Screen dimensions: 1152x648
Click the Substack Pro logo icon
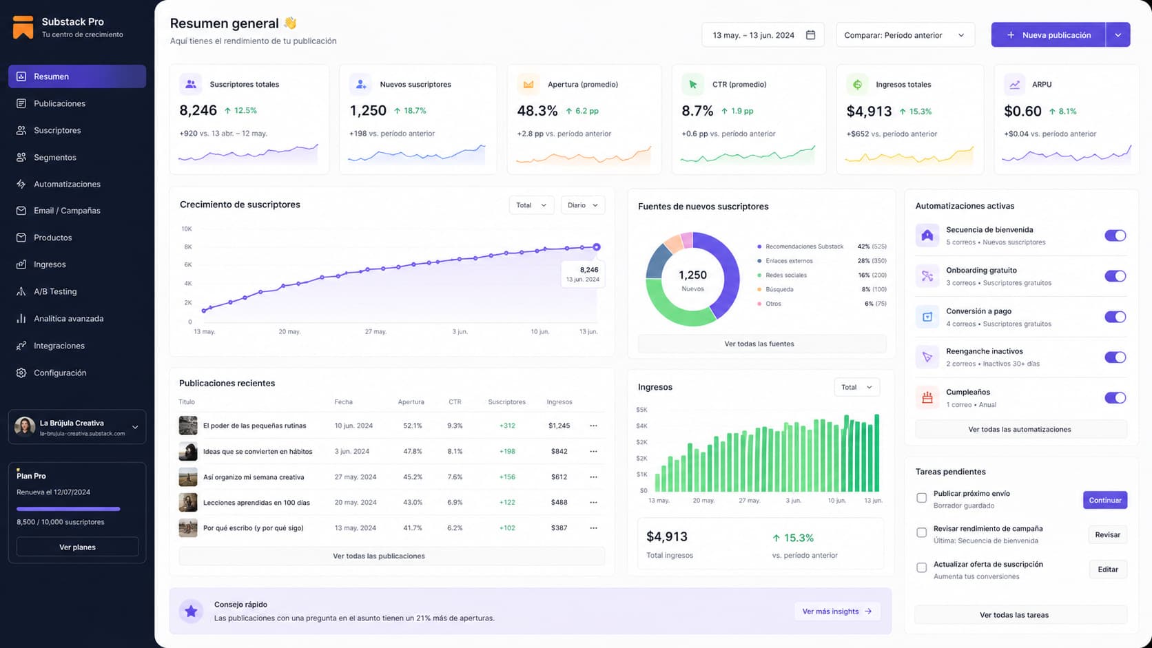point(23,27)
